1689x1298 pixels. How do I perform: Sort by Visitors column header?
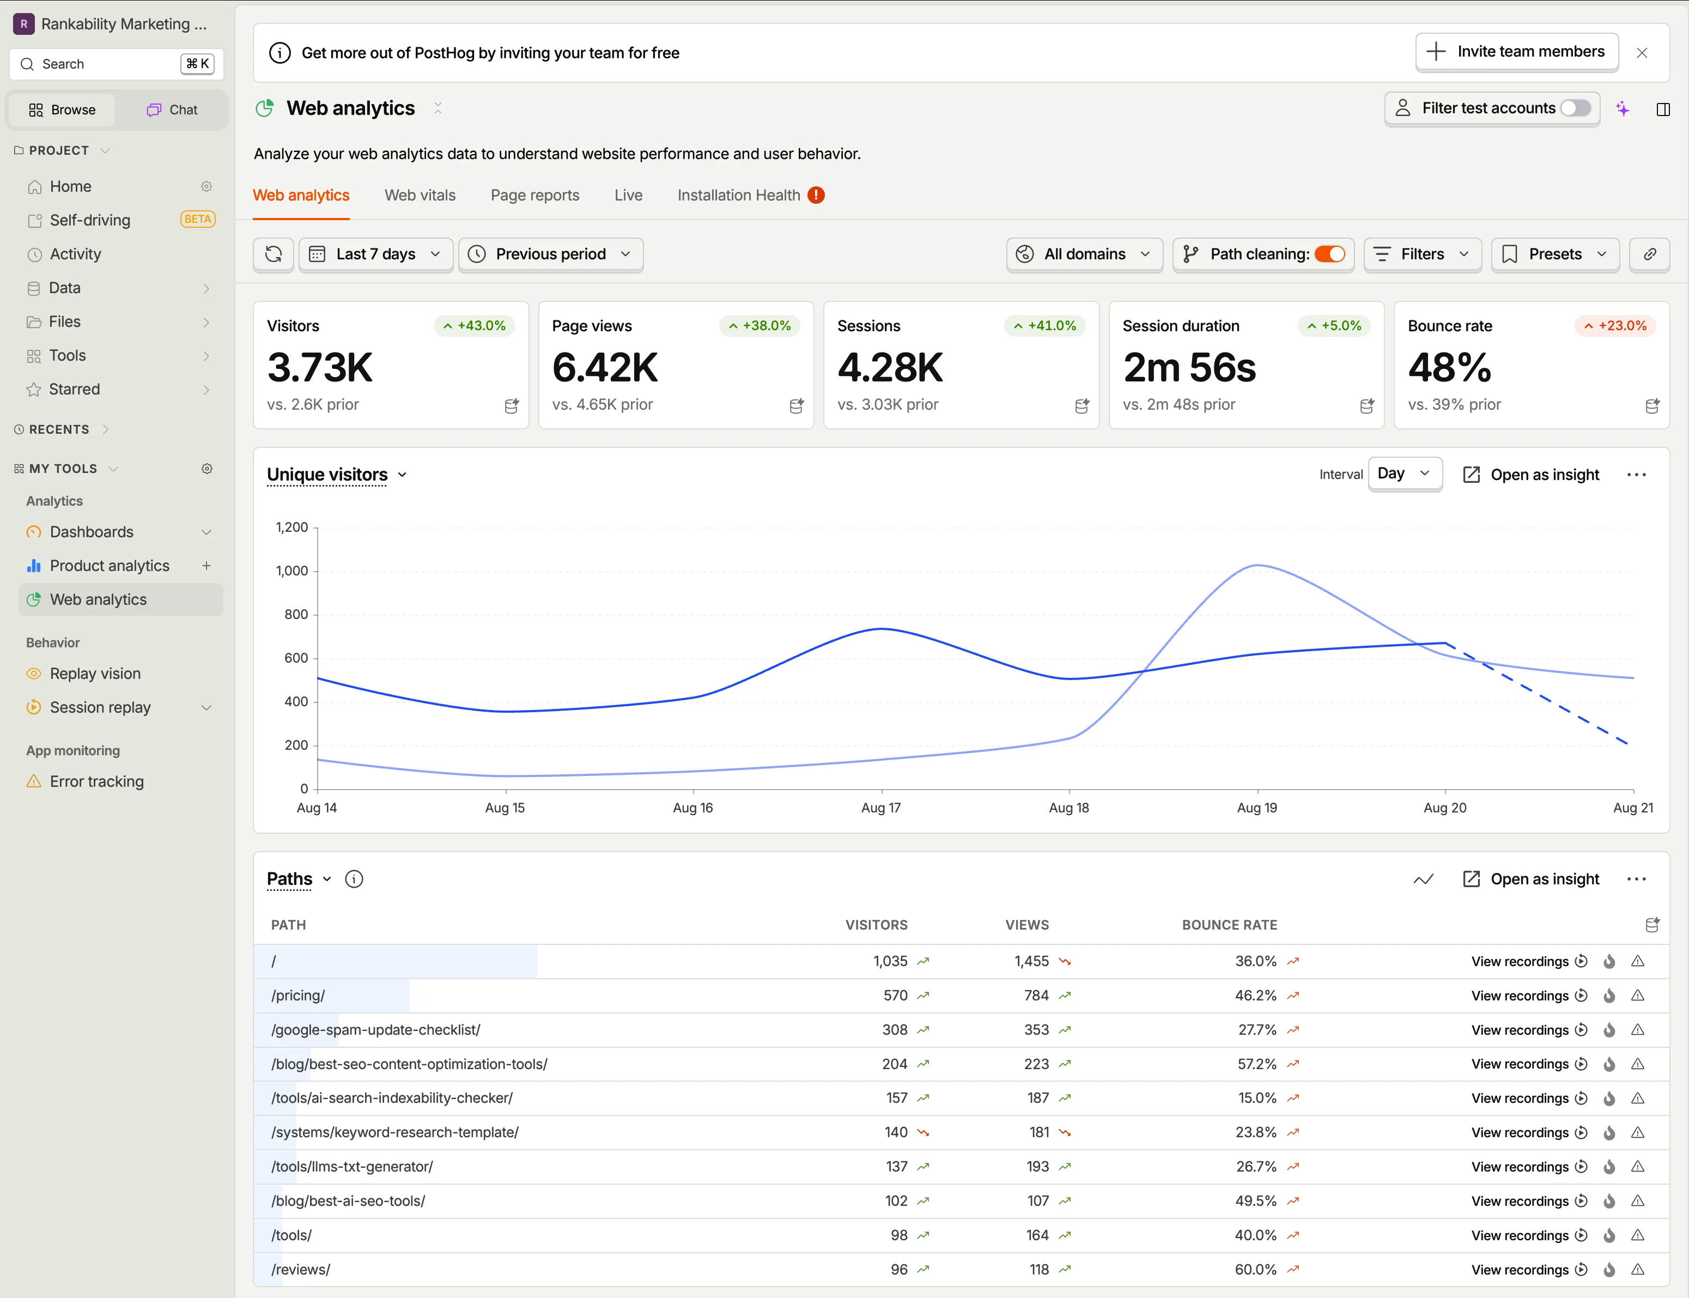click(x=876, y=925)
